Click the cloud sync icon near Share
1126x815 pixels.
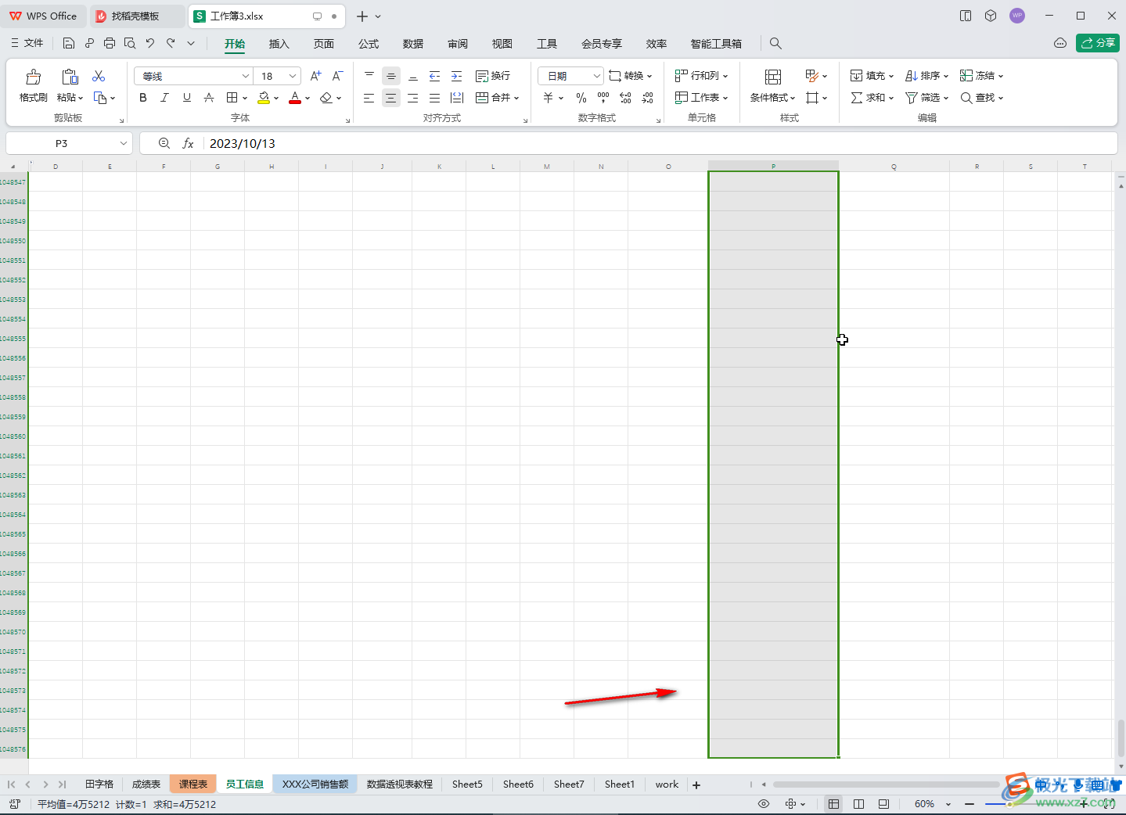coord(1060,44)
